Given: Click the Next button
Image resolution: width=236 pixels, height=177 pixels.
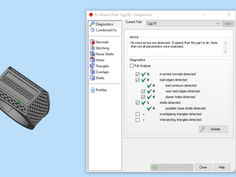Looking at the screenshot, I should tap(228, 24).
